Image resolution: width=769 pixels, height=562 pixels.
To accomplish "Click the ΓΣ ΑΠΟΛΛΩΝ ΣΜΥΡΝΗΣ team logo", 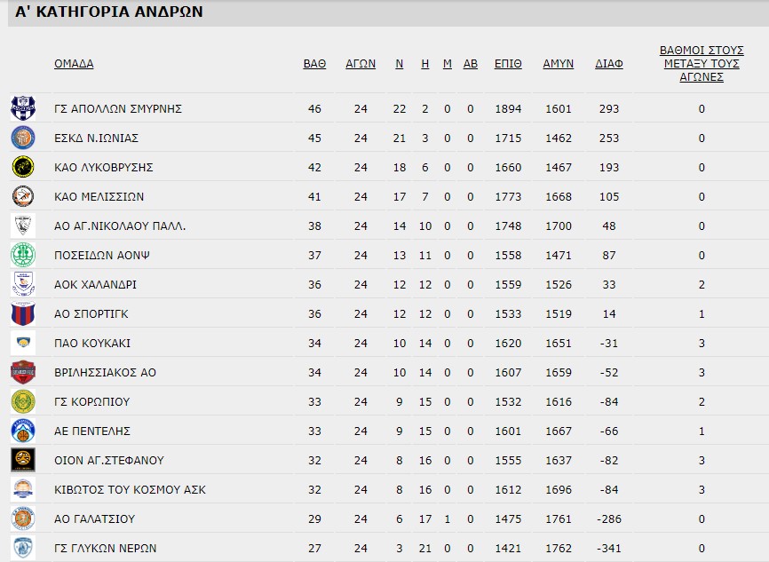I will (23, 108).
